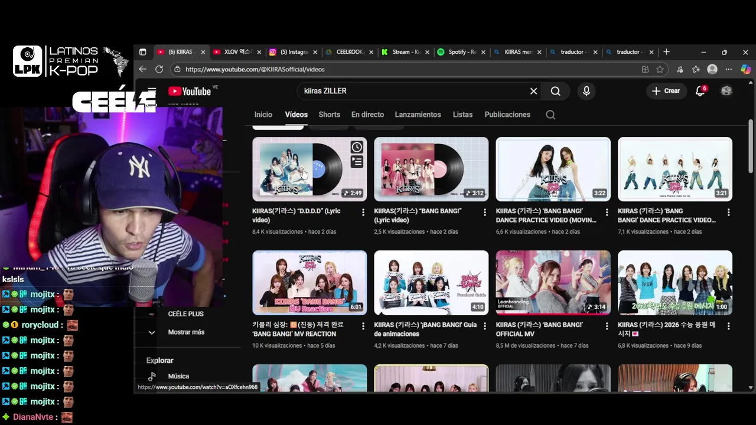Switch to the Listas channel tab
The image size is (756, 425).
click(462, 115)
